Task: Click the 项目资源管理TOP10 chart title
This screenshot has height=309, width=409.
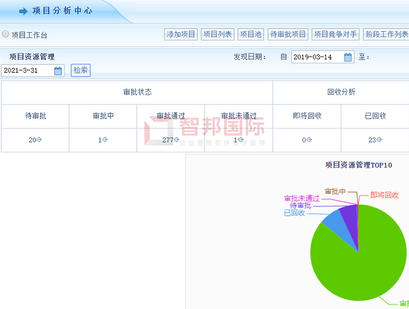Action: coord(359,165)
